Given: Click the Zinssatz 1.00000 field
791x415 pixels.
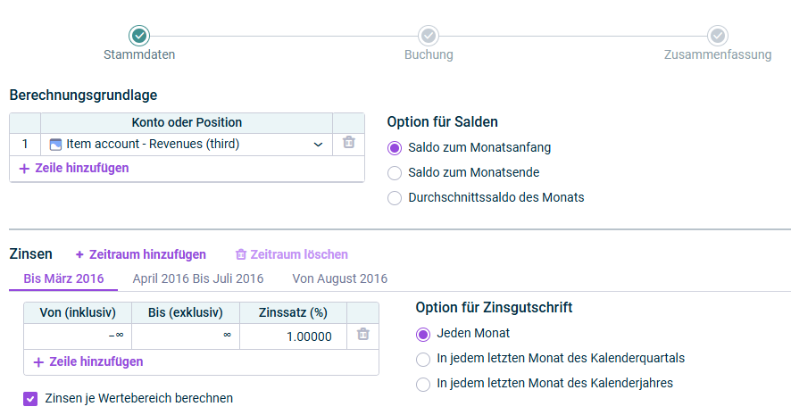Looking at the screenshot, I should tap(293, 336).
